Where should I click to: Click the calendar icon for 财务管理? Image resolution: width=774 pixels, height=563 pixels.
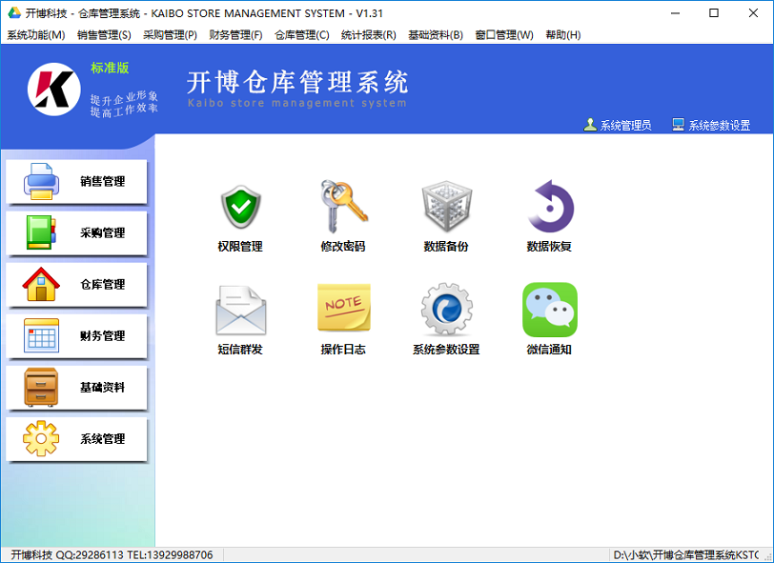tap(42, 335)
